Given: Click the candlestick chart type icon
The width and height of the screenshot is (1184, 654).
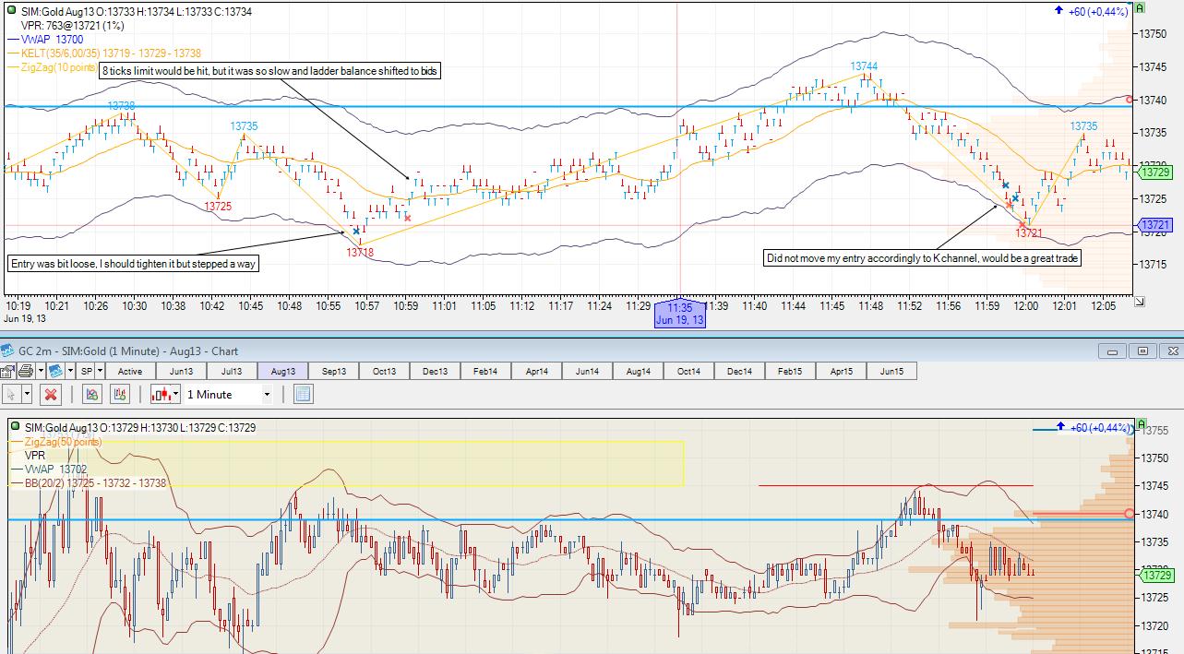Looking at the screenshot, I should coord(161,394).
